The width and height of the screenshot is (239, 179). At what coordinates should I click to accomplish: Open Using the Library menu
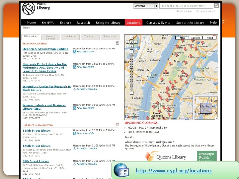(x=108, y=23)
